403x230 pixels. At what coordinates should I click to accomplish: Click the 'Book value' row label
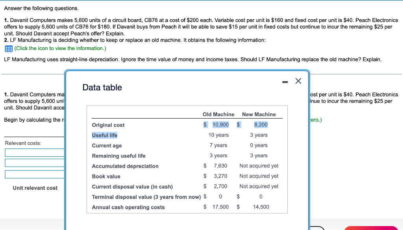[106, 176]
